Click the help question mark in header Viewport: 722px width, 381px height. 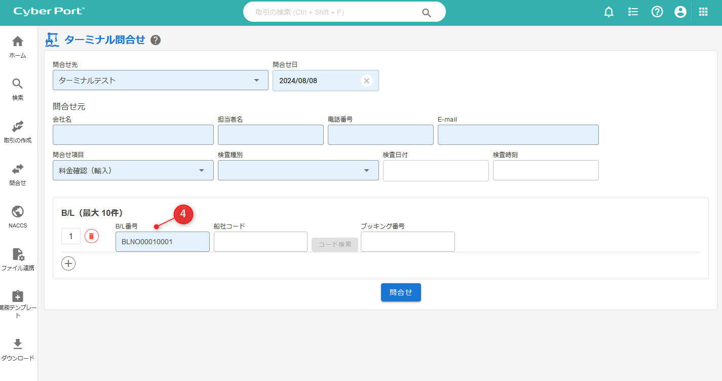coord(657,12)
